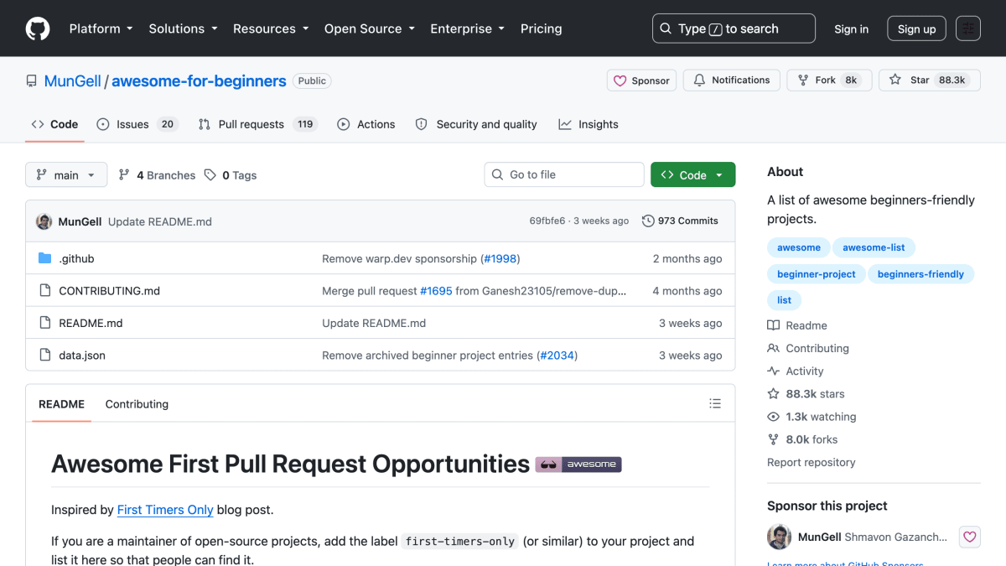Open the Update README.md latest commit message
The width and height of the screenshot is (1006, 566).
click(160, 222)
